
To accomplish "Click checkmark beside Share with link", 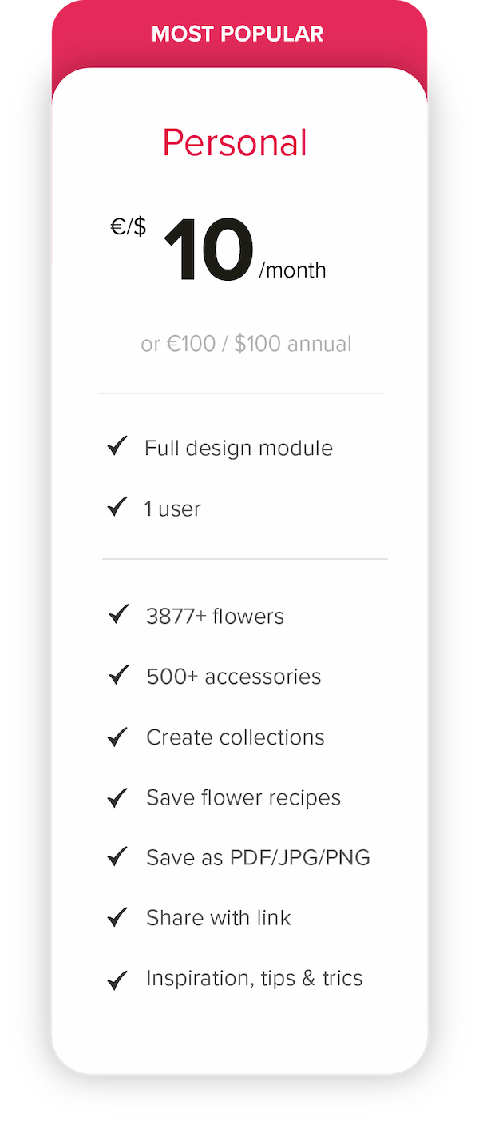I will coord(118,916).
